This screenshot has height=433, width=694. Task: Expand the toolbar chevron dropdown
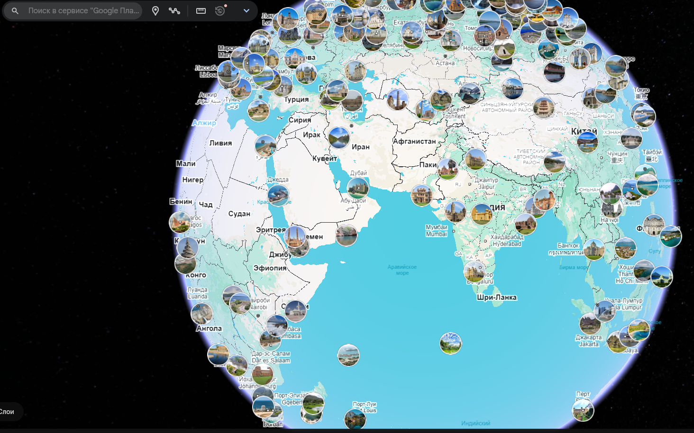(247, 10)
